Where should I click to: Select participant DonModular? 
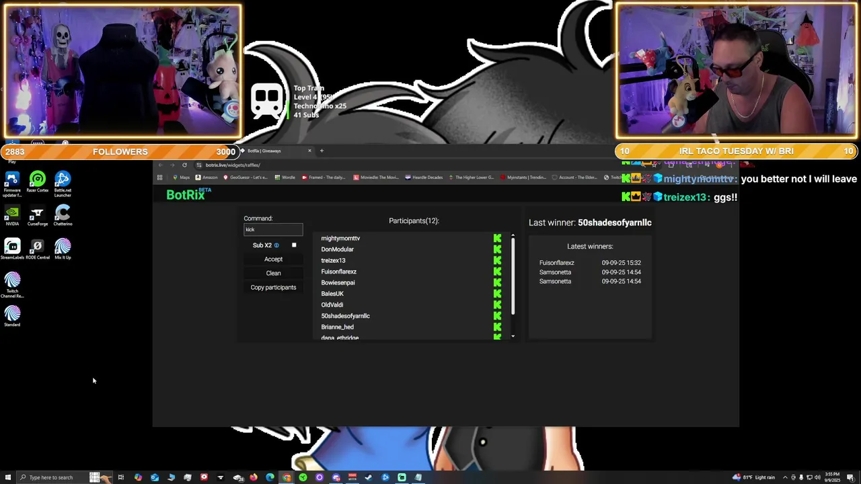click(337, 249)
